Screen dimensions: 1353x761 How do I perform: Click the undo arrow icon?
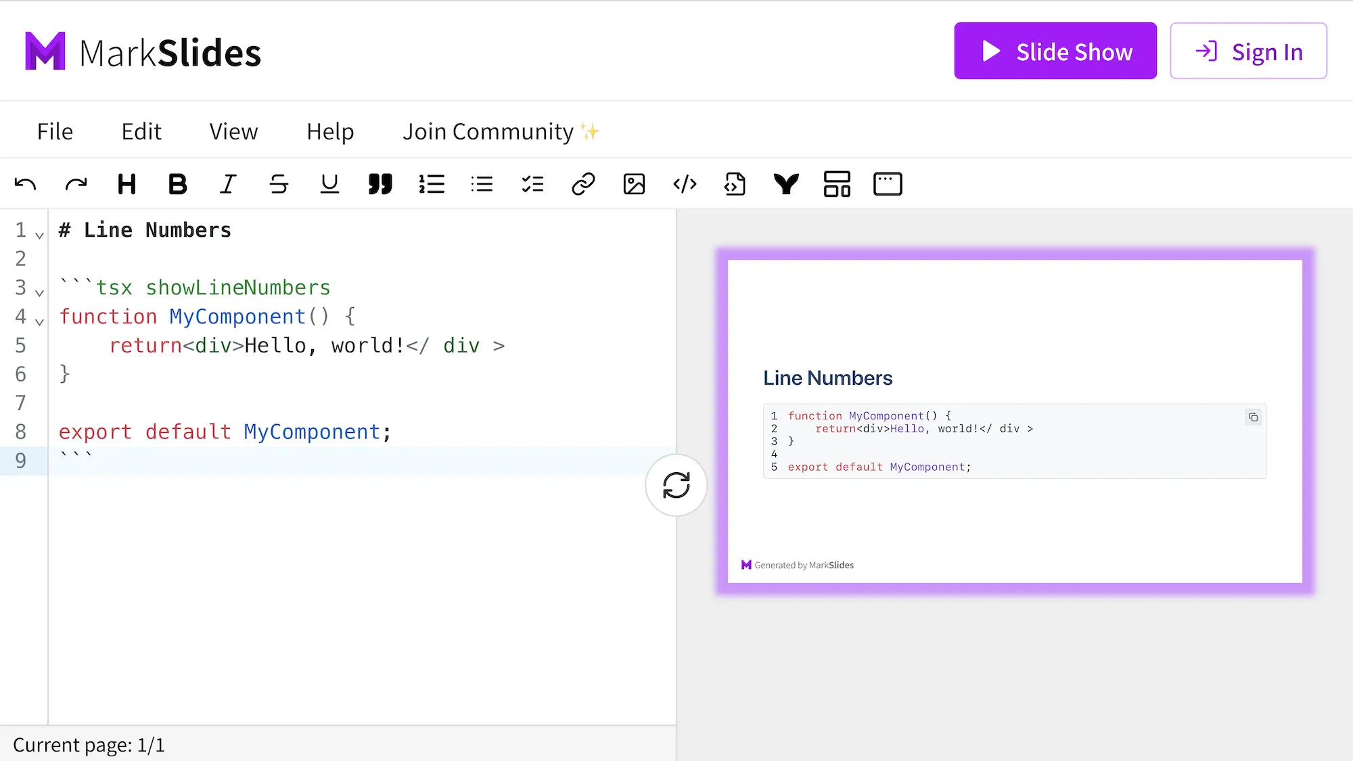tap(26, 184)
